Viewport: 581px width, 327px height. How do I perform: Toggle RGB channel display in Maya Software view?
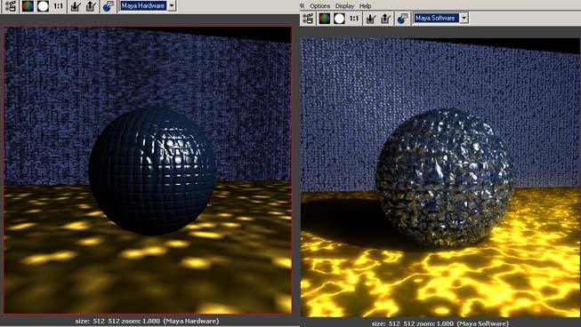[325, 18]
